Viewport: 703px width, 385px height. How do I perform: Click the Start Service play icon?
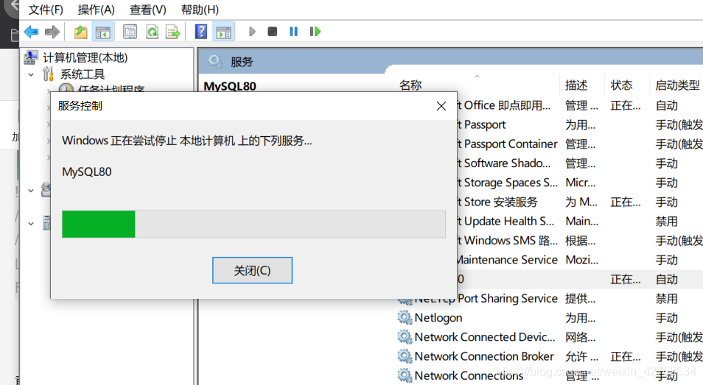(x=252, y=32)
